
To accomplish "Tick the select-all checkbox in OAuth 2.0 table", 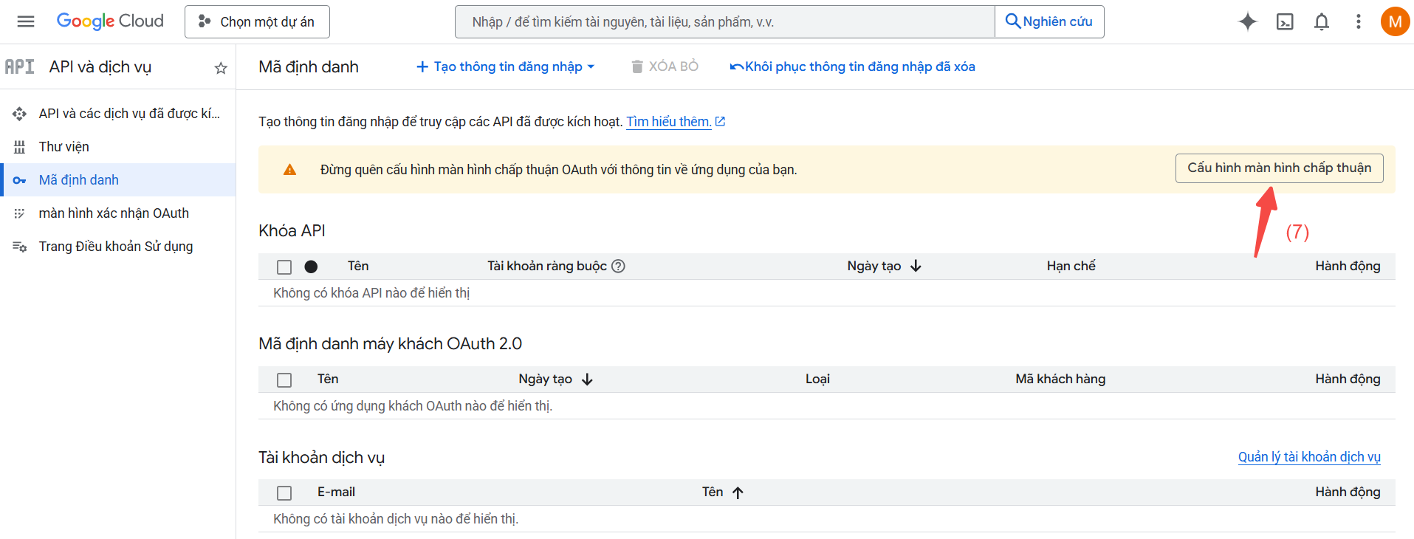I will (284, 380).
